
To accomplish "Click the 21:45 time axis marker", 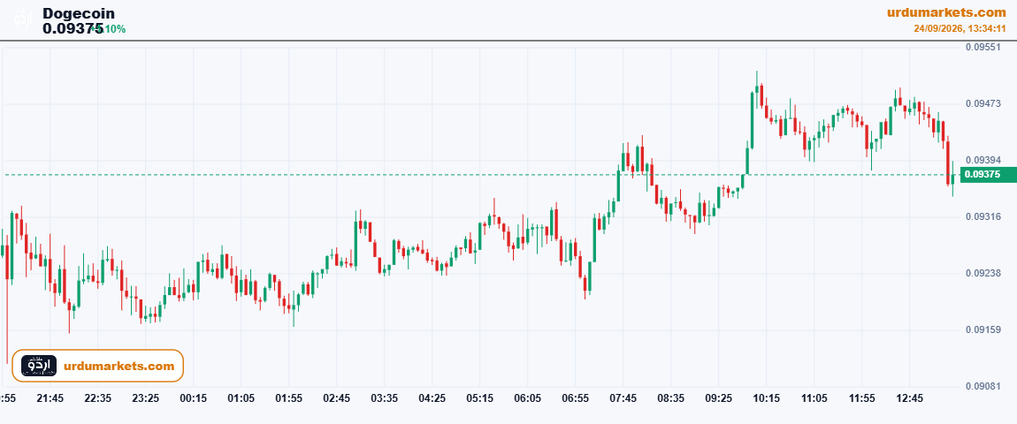I will pyautogui.click(x=50, y=398).
